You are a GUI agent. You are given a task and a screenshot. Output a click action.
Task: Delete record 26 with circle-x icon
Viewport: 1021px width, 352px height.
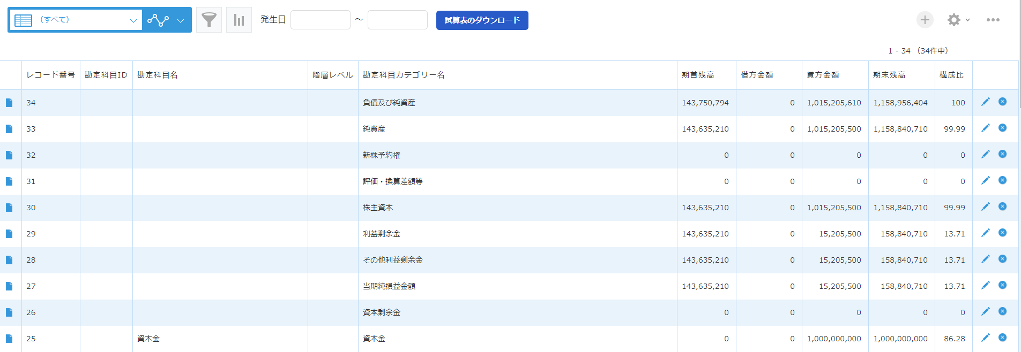pyautogui.click(x=1002, y=311)
